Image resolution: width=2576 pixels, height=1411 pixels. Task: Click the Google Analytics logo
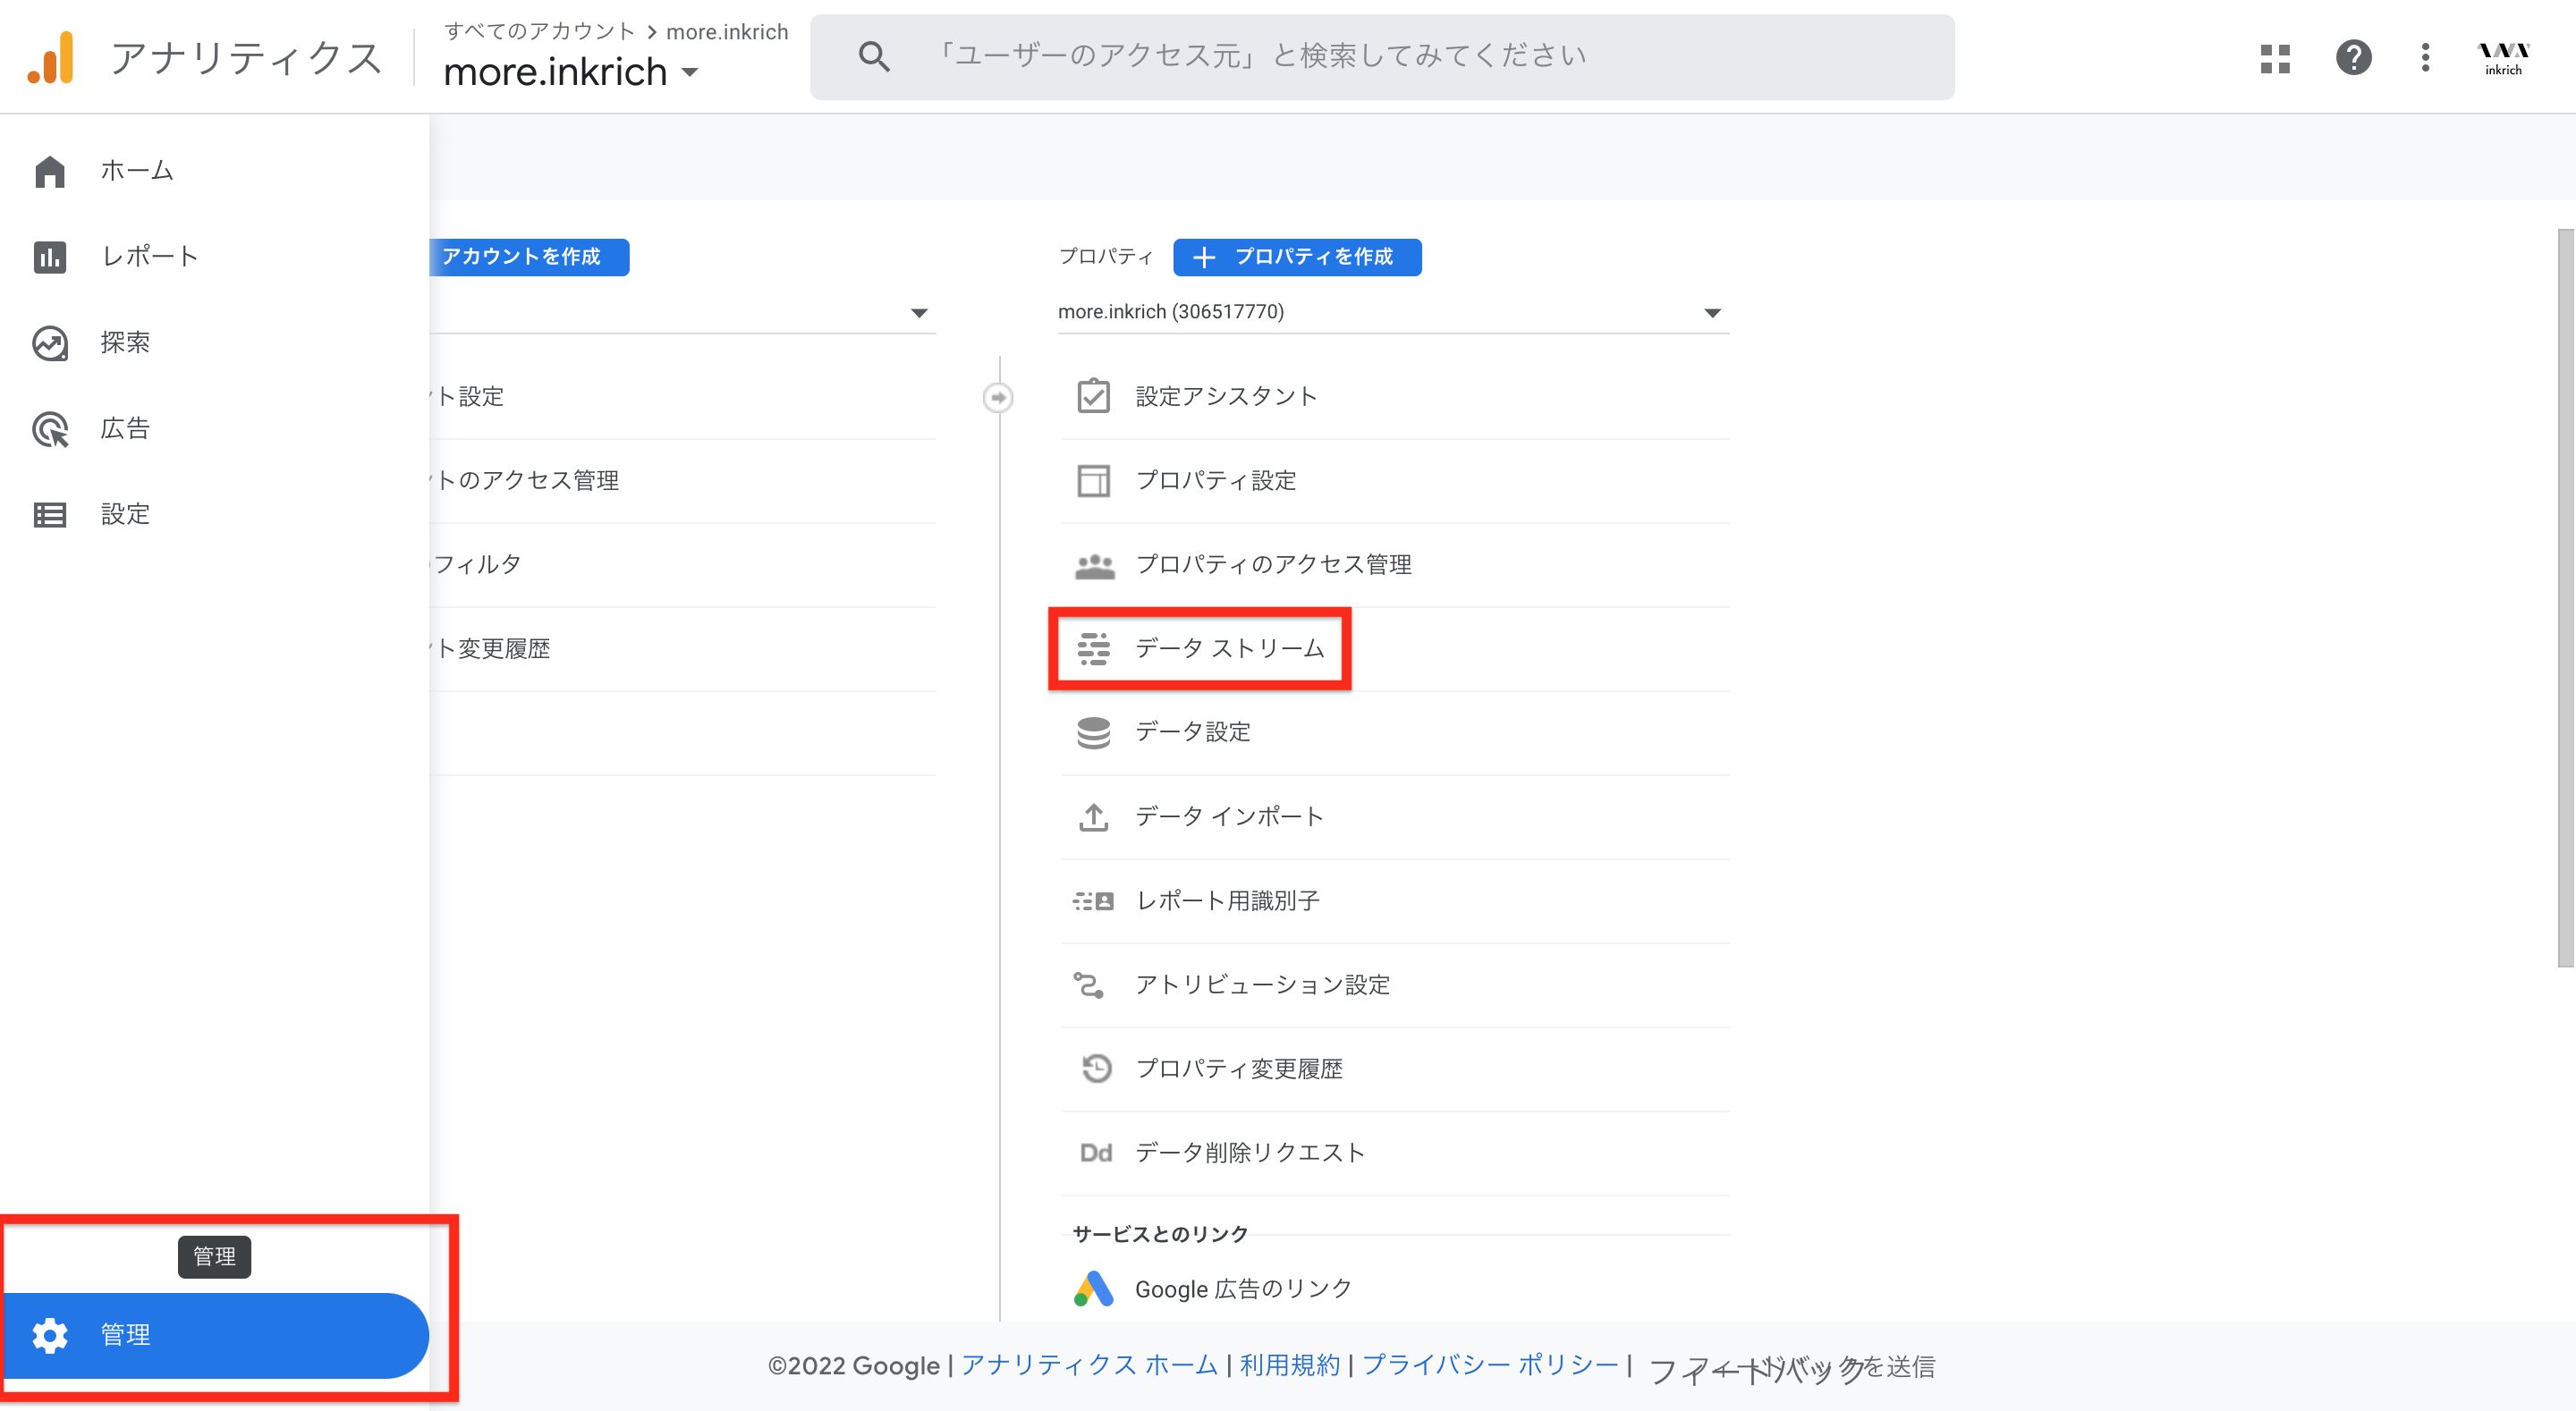[x=51, y=57]
